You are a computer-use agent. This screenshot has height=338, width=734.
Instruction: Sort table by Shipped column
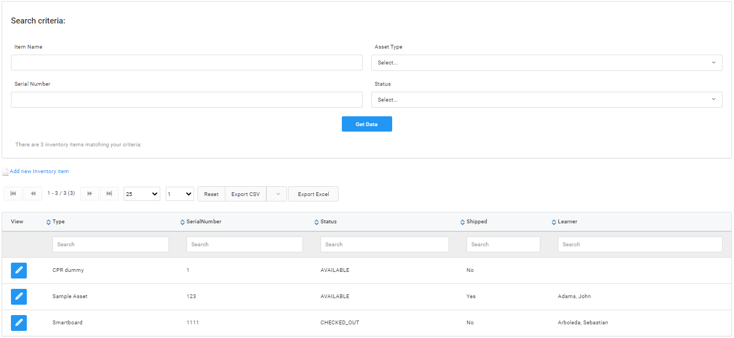(x=476, y=222)
